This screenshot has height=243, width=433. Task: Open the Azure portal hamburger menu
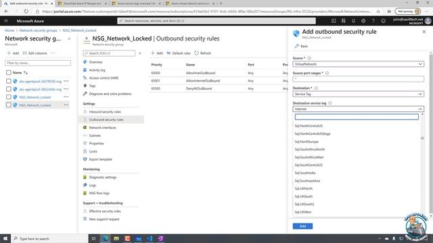coord(6,21)
